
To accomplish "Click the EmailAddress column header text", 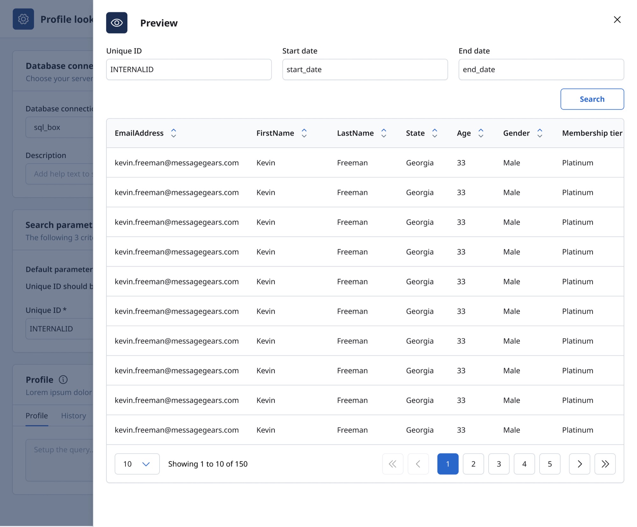I will coord(139,133).
